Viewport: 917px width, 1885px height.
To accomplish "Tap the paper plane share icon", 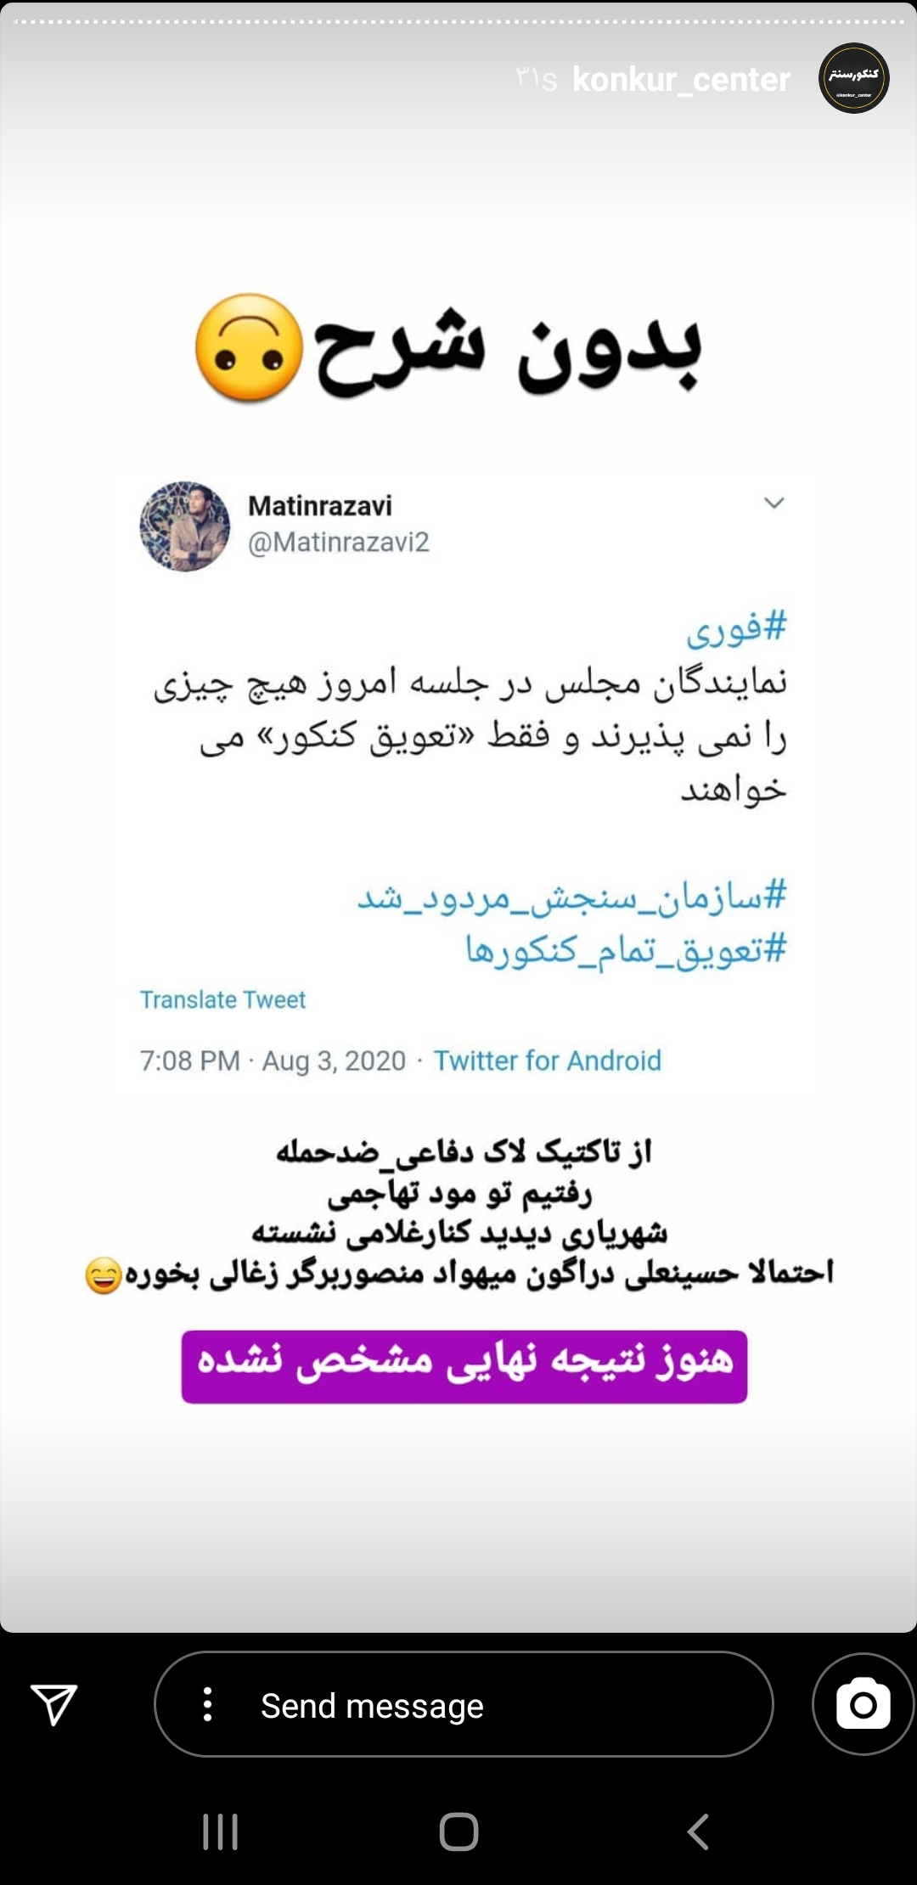I will point(54,1704).
